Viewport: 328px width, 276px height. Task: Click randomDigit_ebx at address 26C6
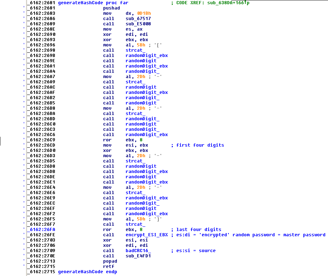tap(147, 135)
